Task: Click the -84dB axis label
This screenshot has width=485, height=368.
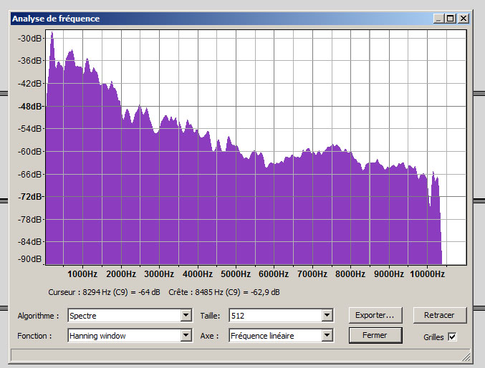Action: 29,241
